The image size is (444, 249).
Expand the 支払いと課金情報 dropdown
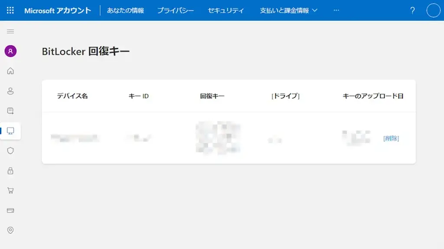point(288,10)
